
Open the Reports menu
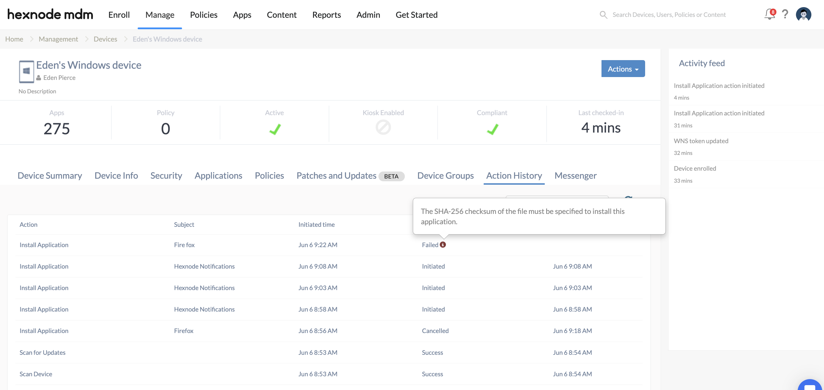click(326, 15)
